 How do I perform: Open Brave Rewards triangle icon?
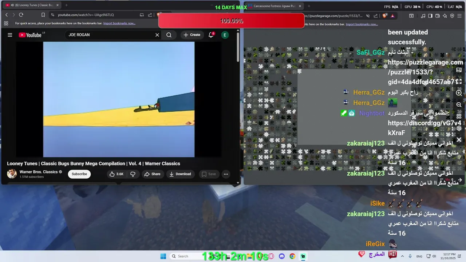click(392, 16)
